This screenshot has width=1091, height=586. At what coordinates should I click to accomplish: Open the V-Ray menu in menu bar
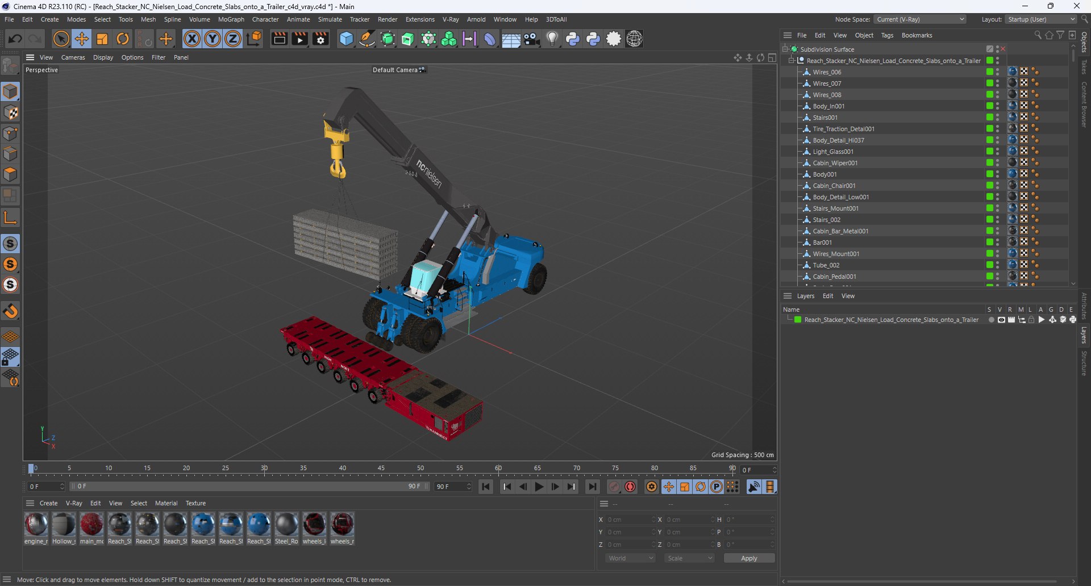(x=451, y=19)
